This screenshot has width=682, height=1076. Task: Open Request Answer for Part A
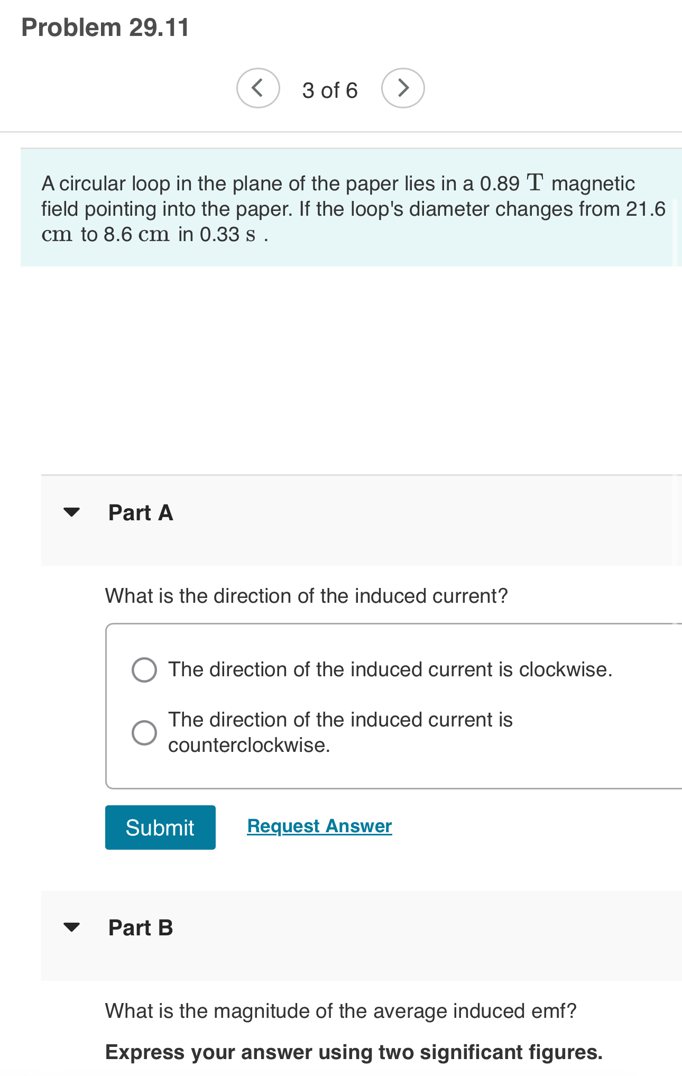pos(319,826)
